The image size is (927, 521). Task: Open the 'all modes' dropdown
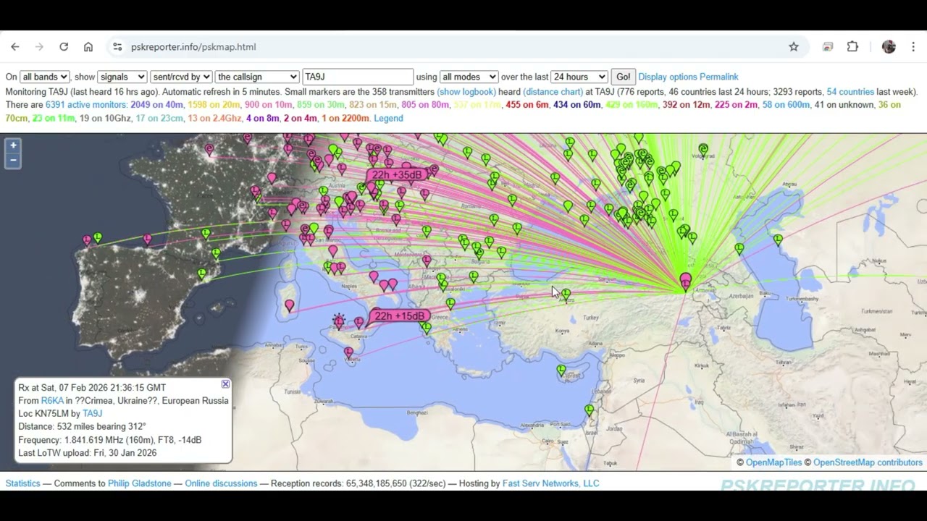click(469, 77)
